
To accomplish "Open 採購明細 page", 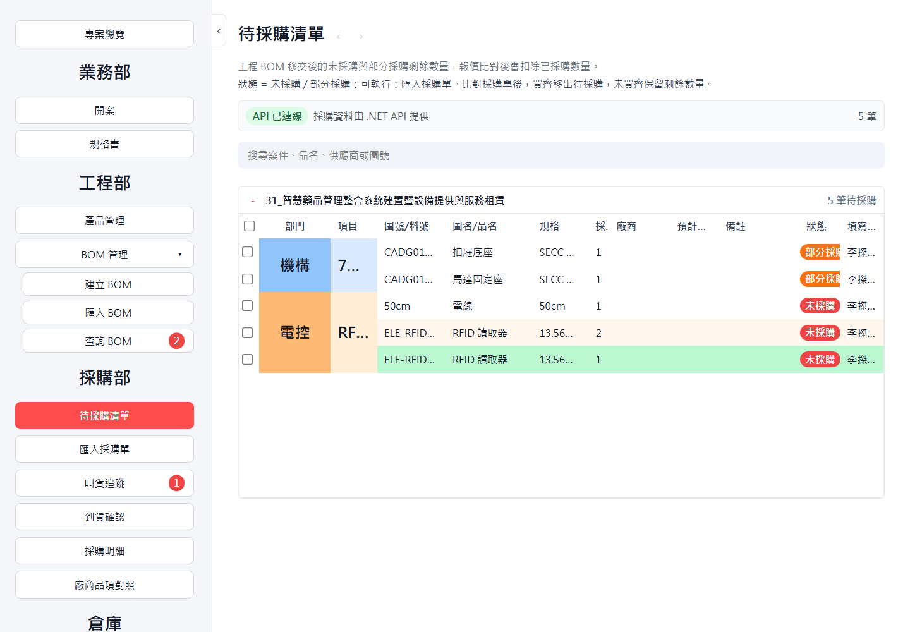I will [104, 550].
